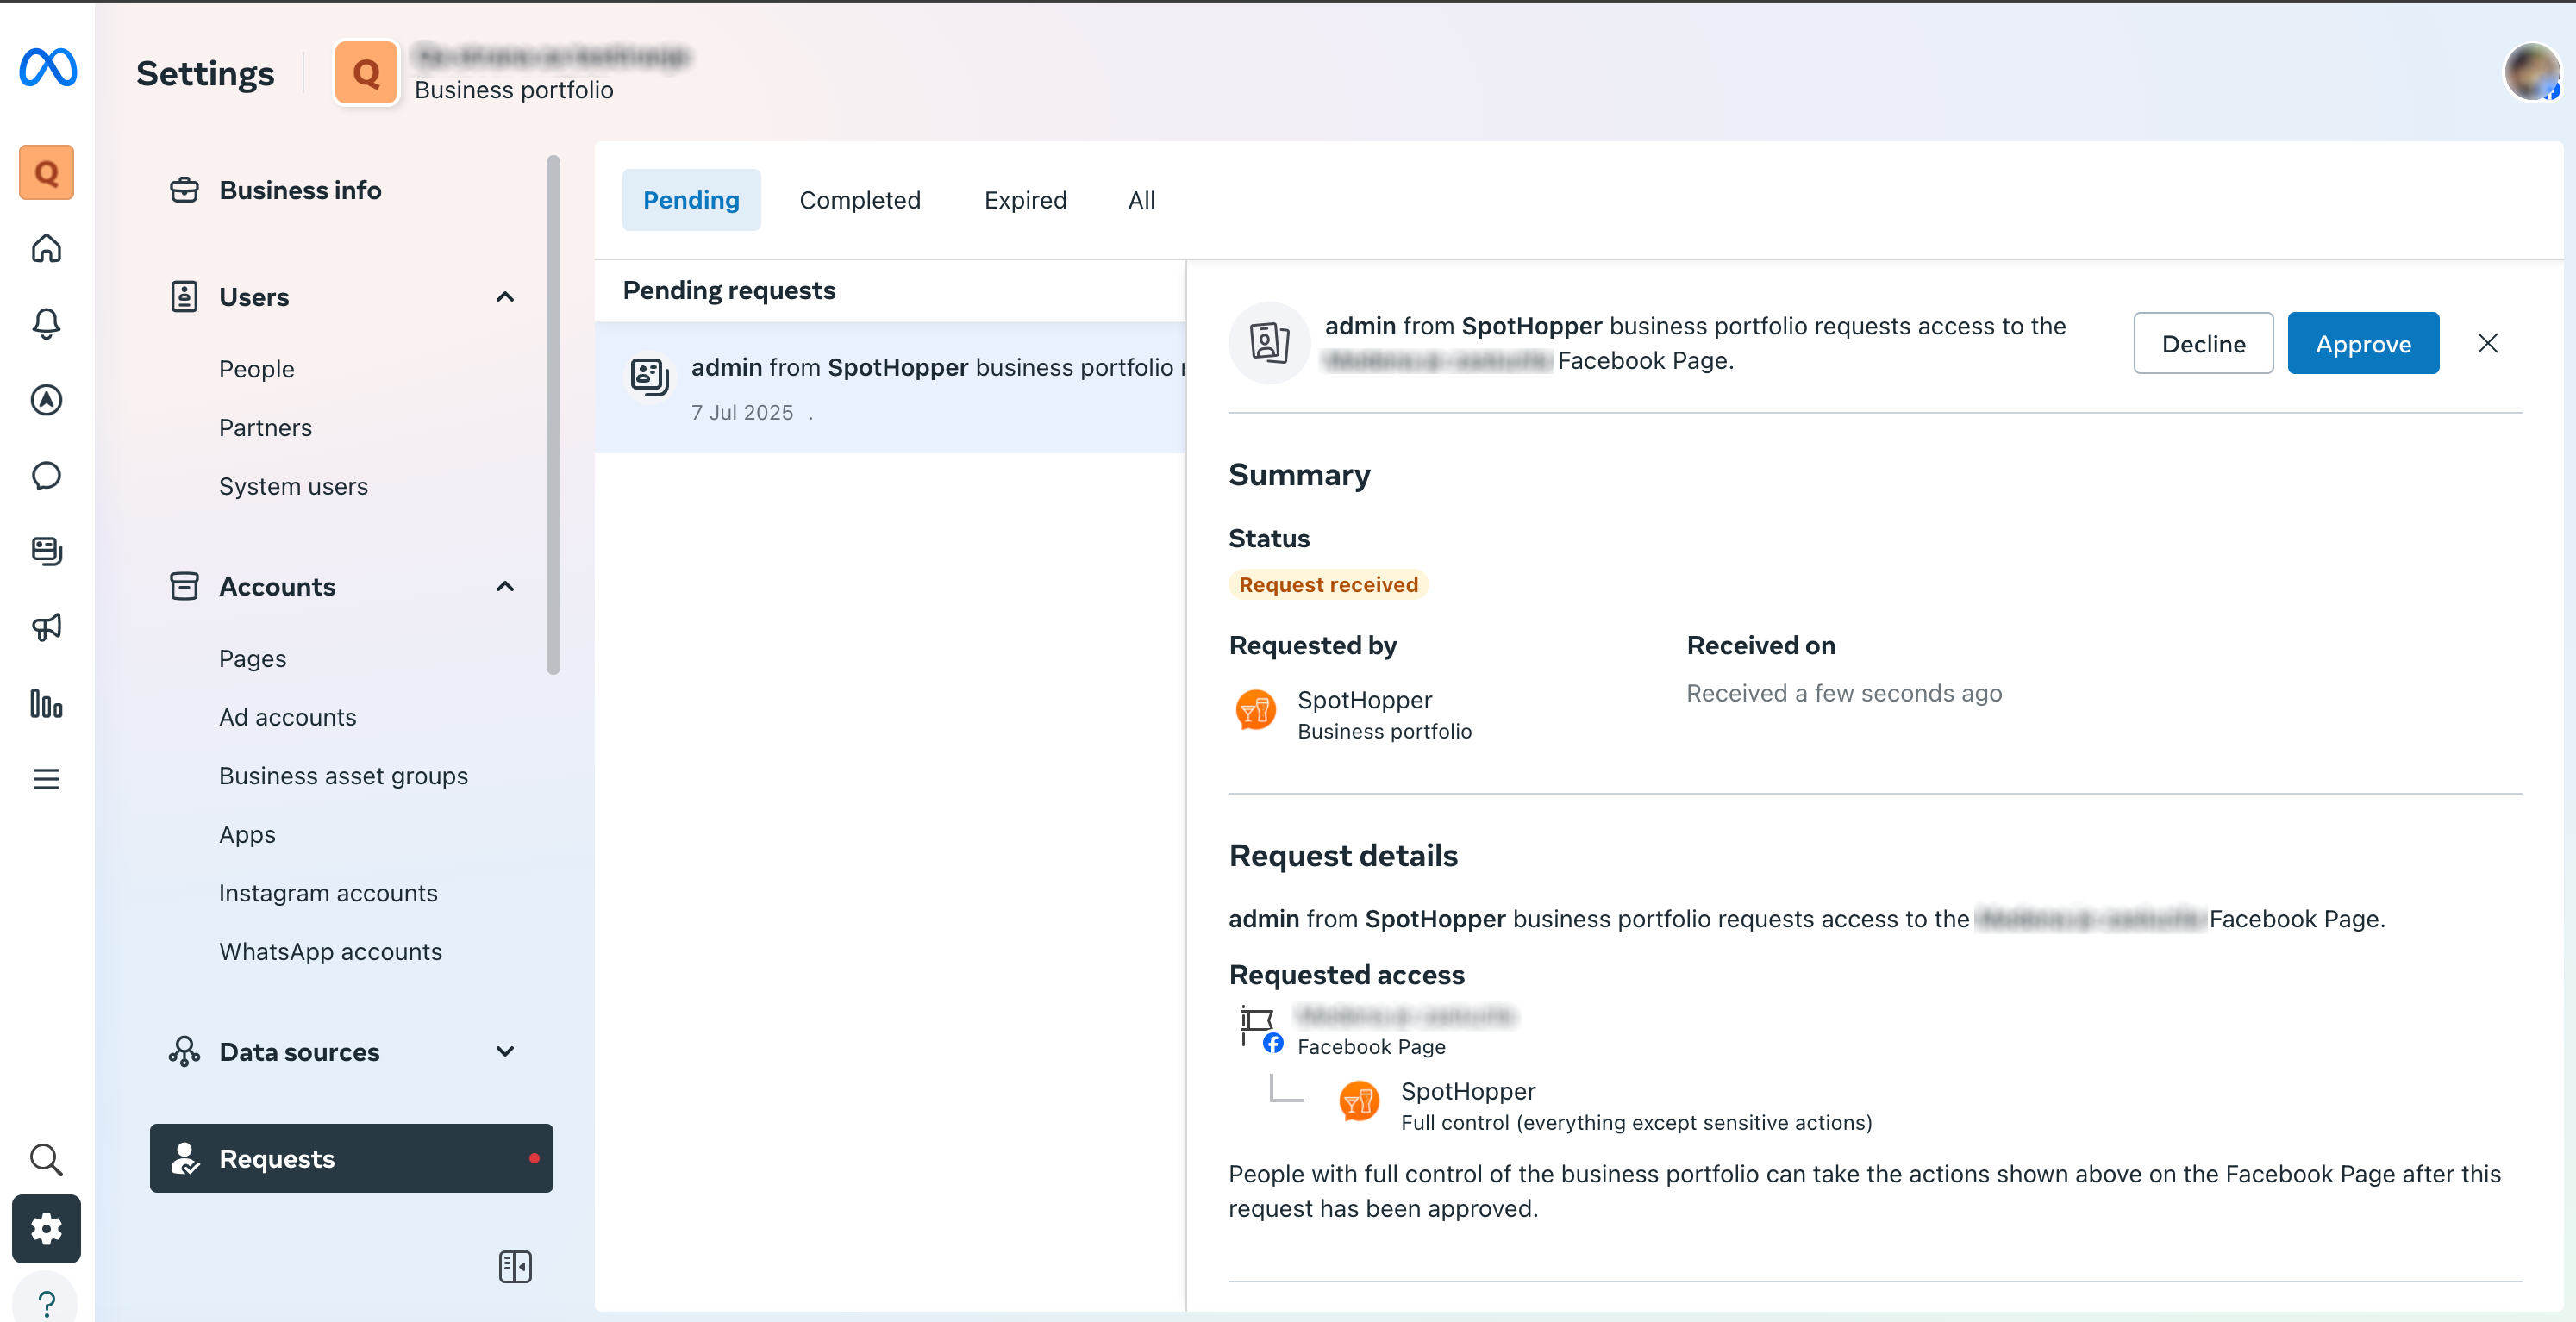
Task: Click the Settings page title
Action: click(x=205, y=73)
